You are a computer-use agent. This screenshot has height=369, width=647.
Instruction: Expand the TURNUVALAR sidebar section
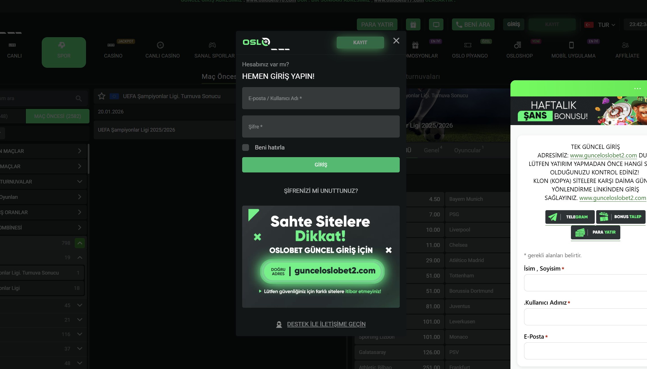(79, 182)
